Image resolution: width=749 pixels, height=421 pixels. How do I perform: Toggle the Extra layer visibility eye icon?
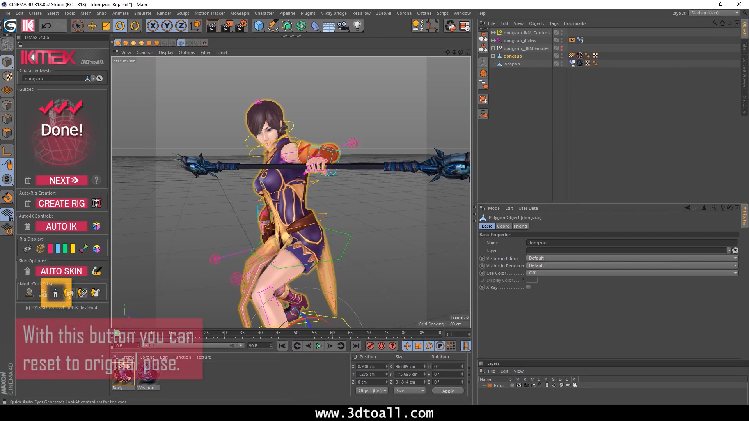tap(519, 386)
